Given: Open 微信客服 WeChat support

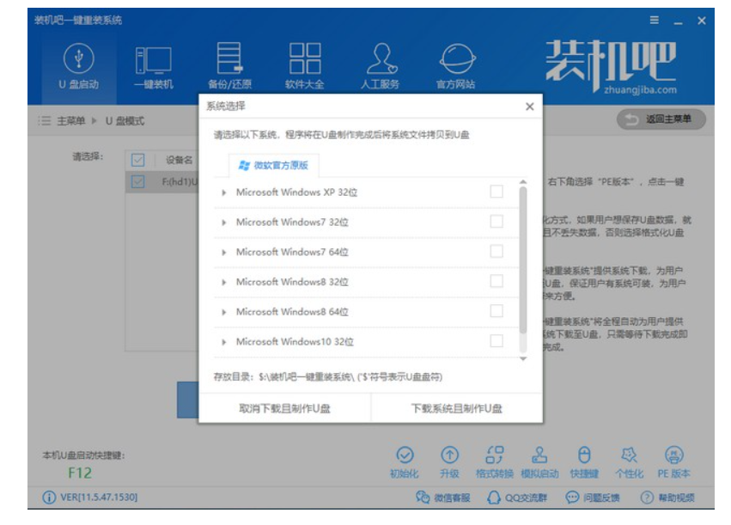Looking at the screenshot, I should [443, 498].
